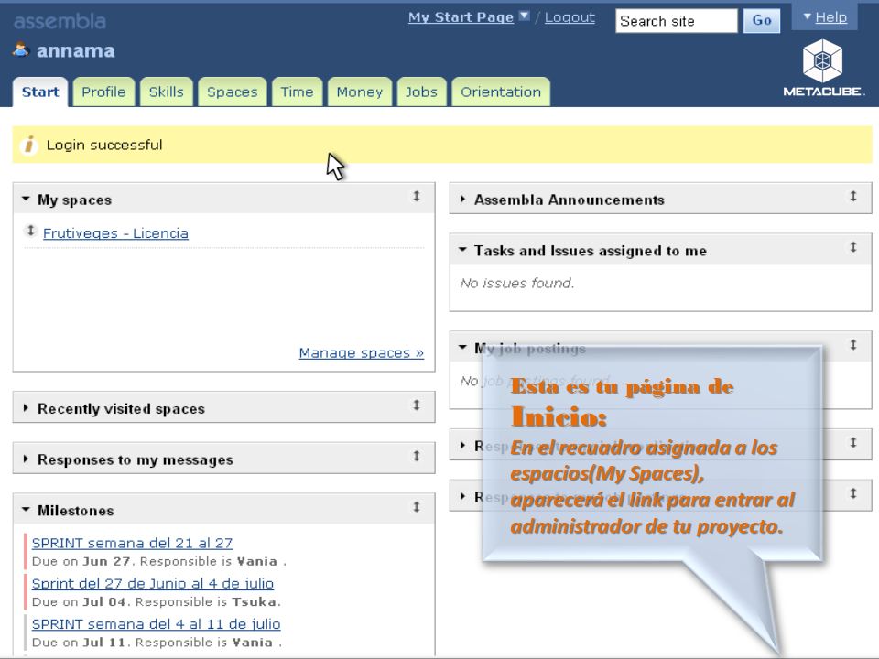
Task: Open the My Start Page dropdown arrow
Action: point(524,16)
